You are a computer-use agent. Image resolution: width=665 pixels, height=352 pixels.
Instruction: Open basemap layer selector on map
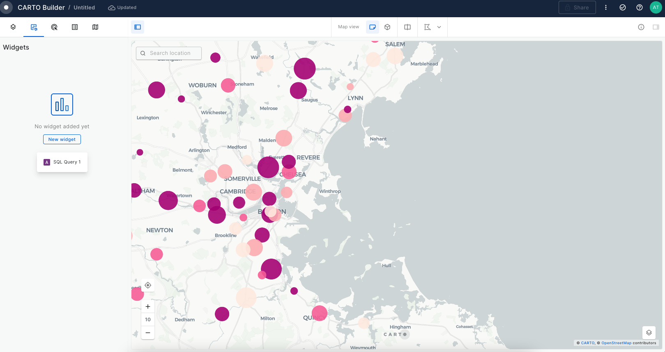(649, 333)
